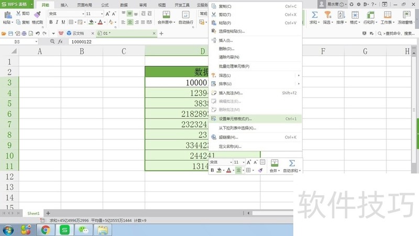Choose Insert Comment (插入批注) in context menu
This screenshot has width=419, height=236.
click(x=255, y=93)
